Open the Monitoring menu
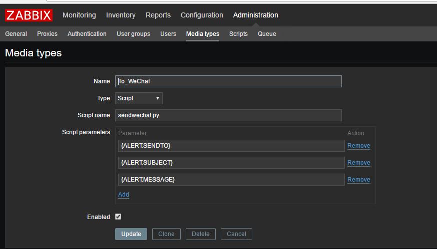 pyautogui.click(x=79, y=15)
